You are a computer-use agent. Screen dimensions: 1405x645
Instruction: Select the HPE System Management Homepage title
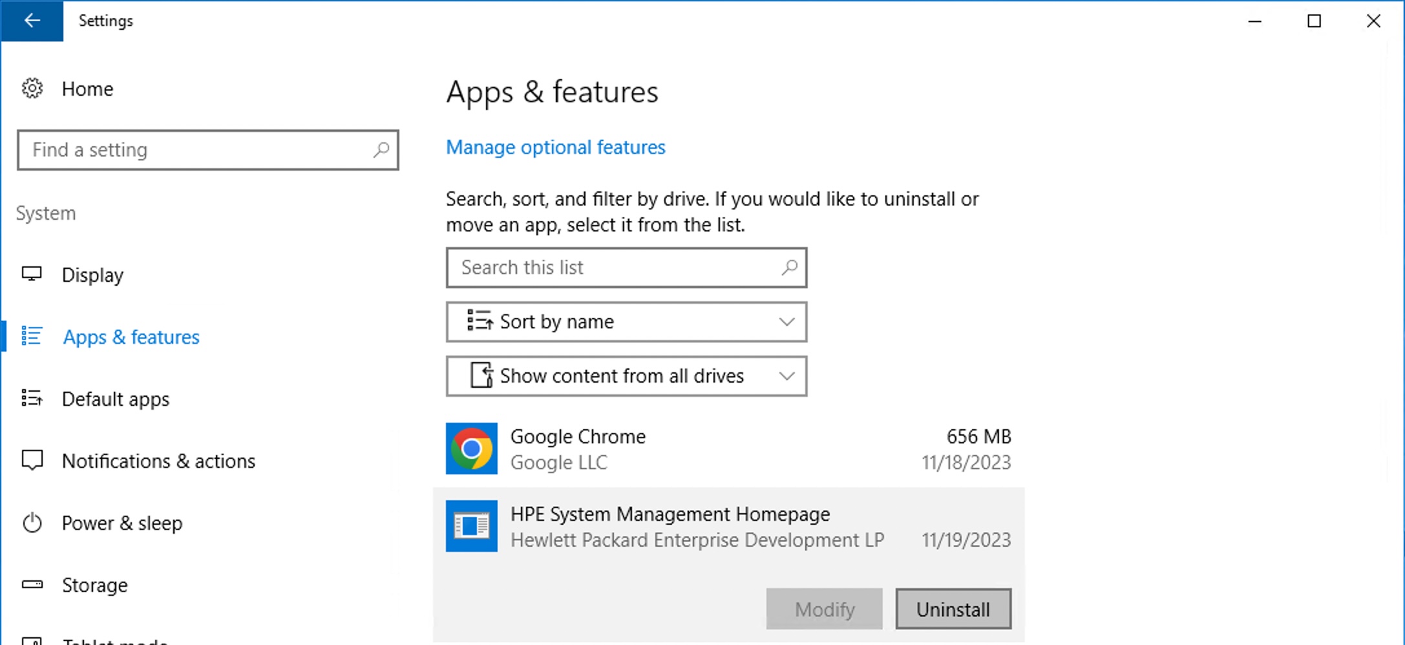(670, 514)
